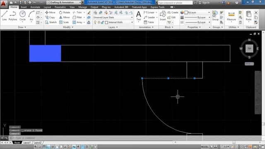Click the Trim command
Image resolution: width=265 pixels, height=149 pixels.
(77, 12)
